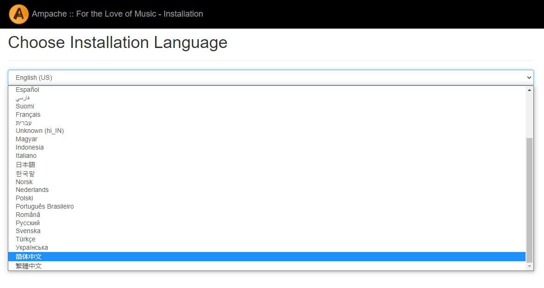Choose Română from the list
544x288 pixels.
(x=267, y=215)
